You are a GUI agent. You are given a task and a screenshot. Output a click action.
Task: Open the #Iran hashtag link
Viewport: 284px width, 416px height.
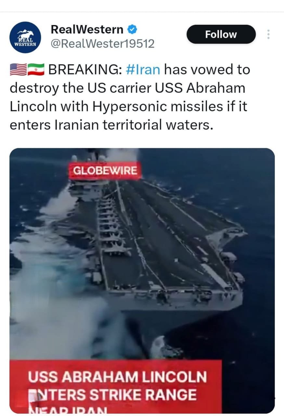[142, 69]
